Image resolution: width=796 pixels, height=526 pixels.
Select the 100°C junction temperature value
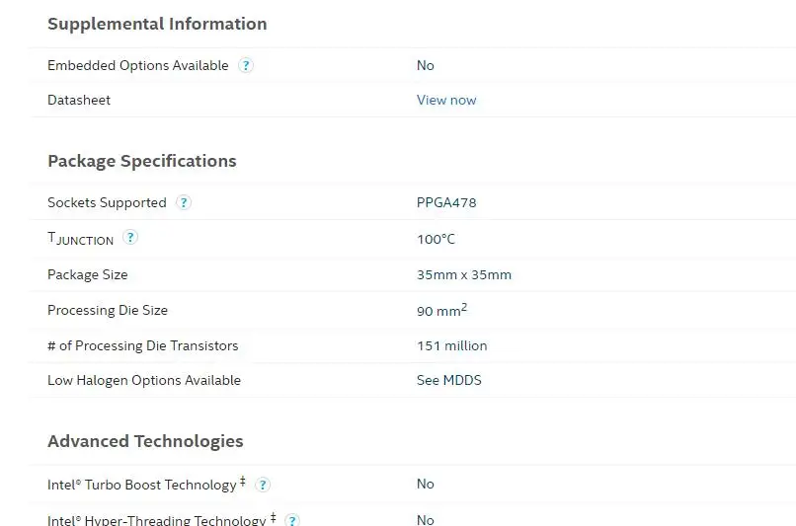tap(436, 239)
